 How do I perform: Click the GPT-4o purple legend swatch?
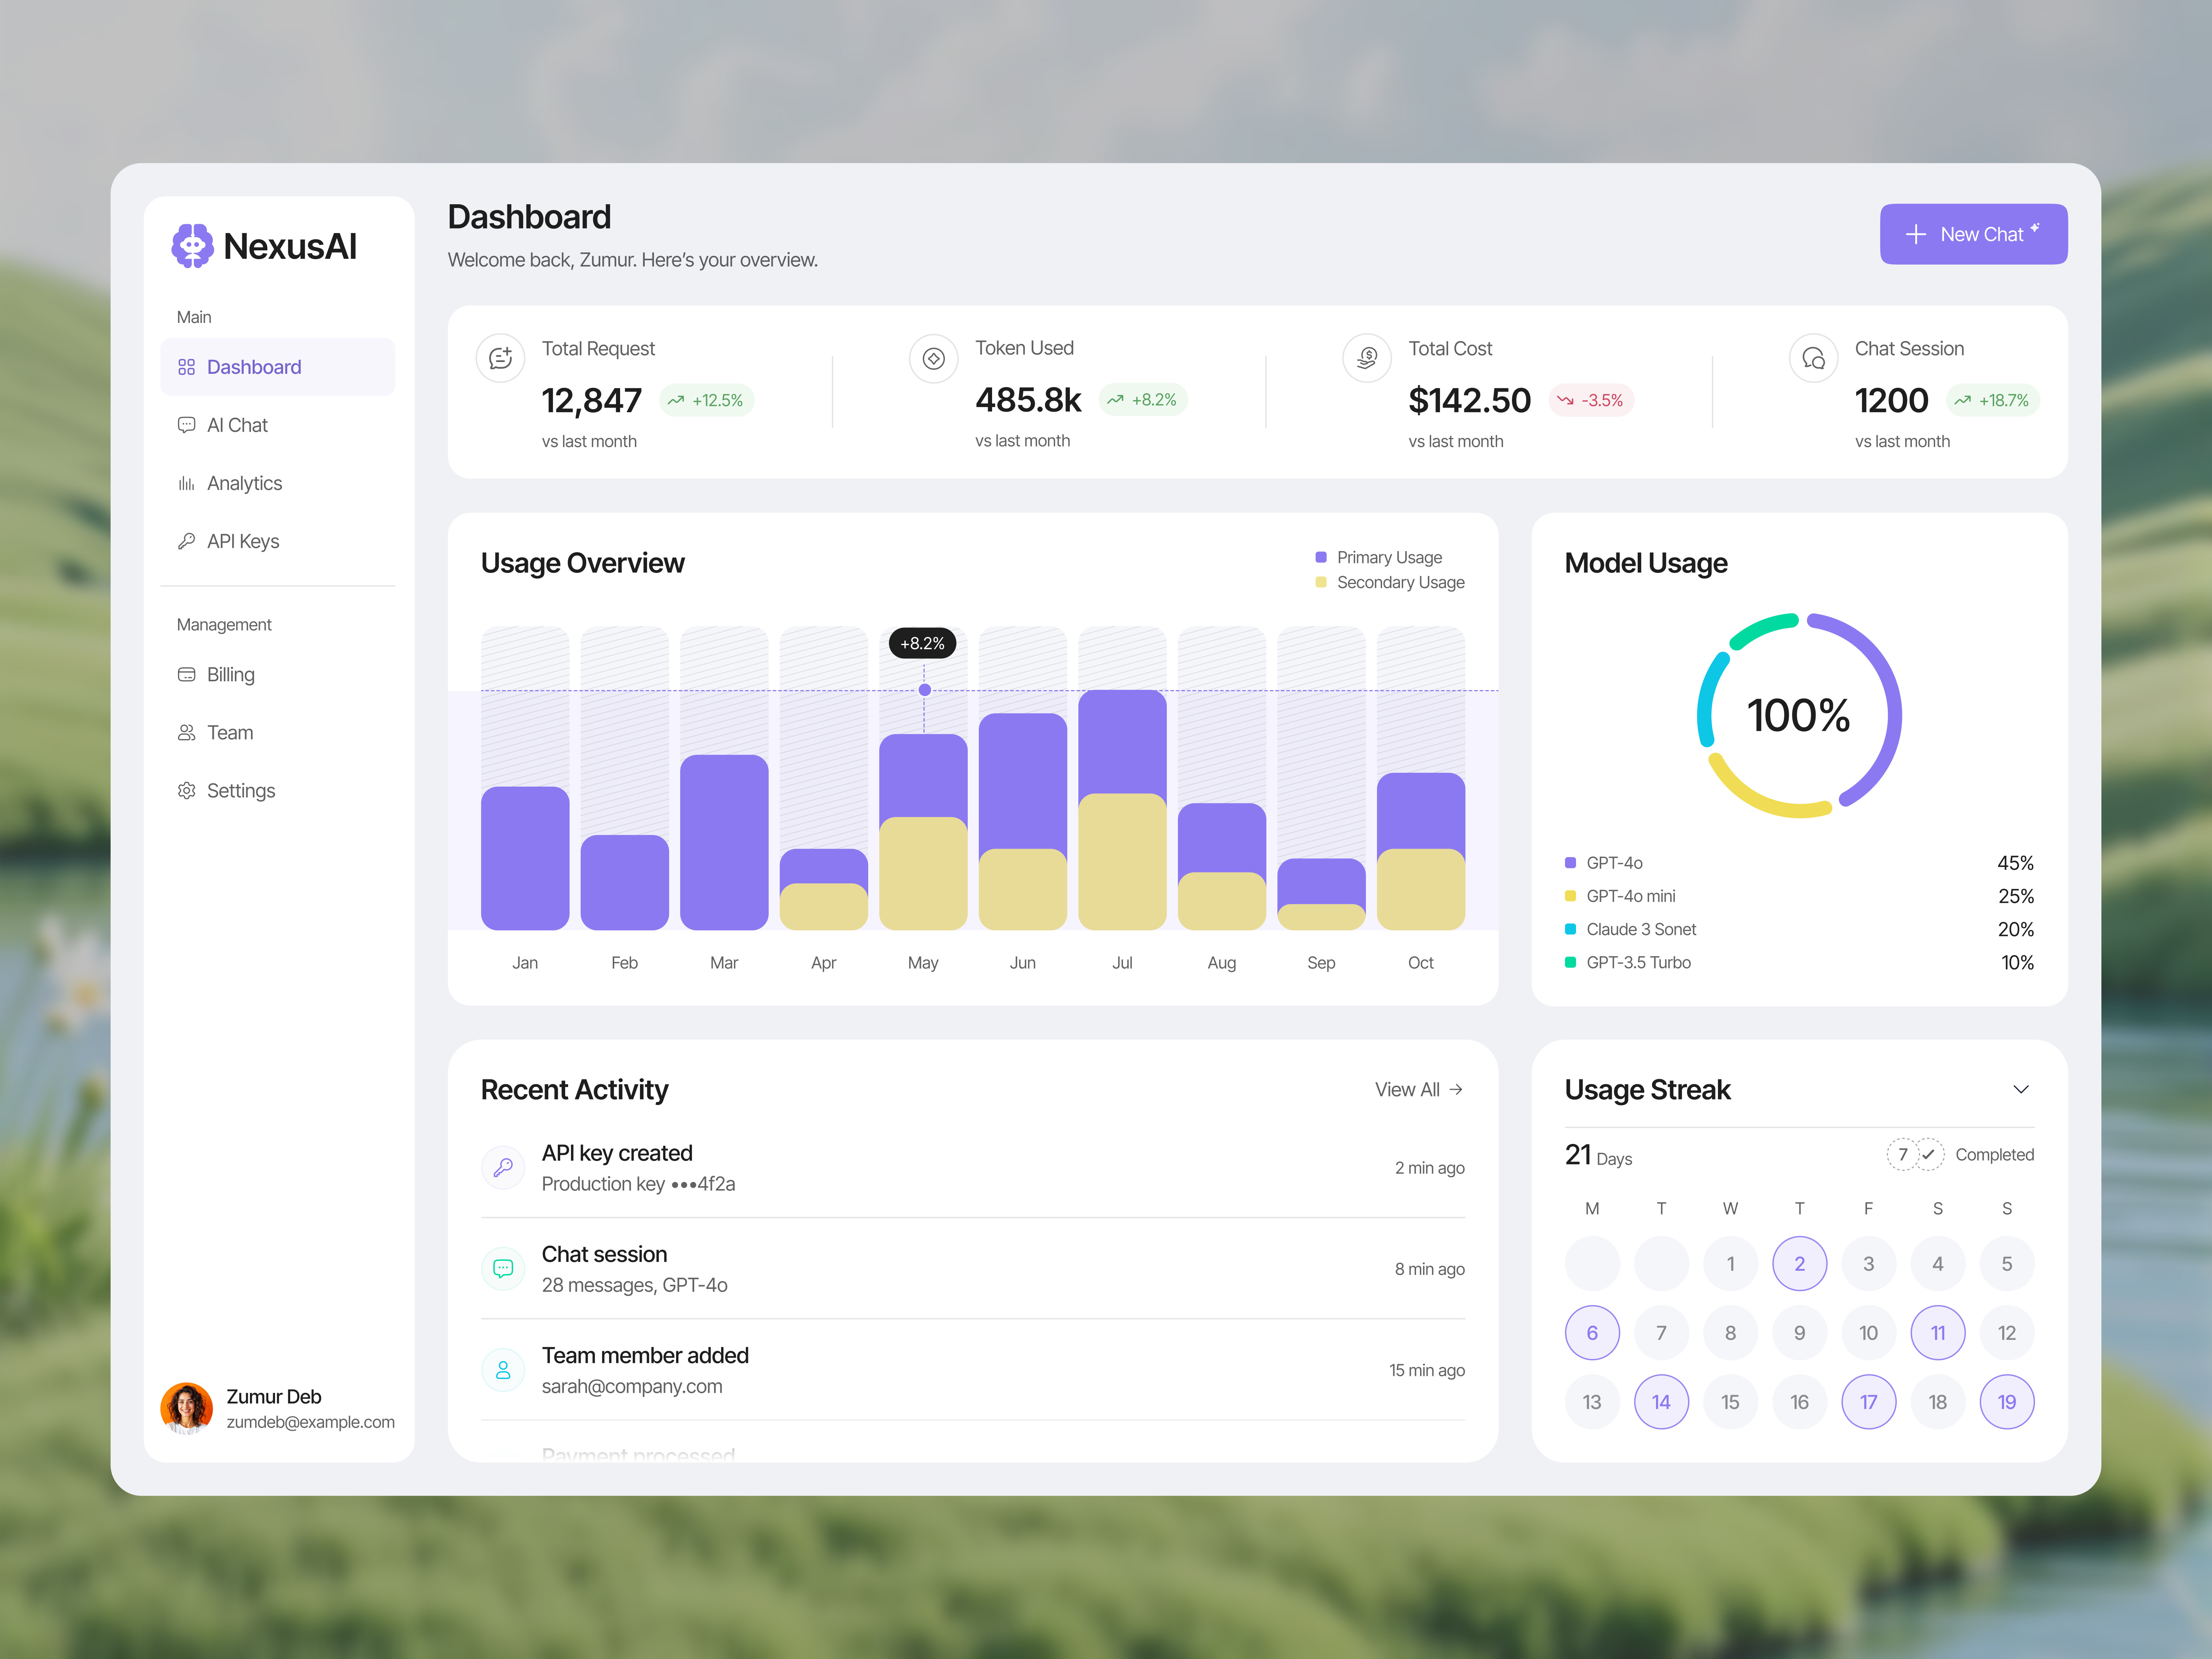point(1570,862)
